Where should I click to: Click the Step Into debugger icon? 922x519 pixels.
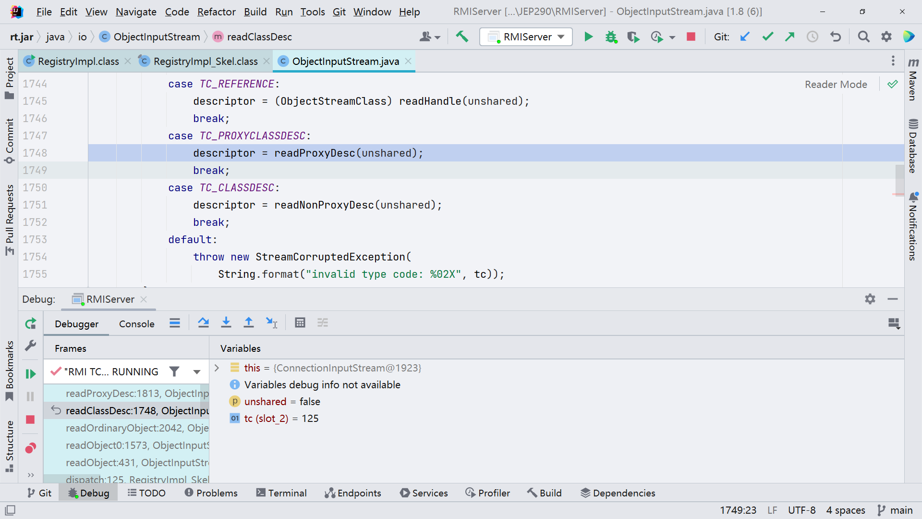point(226,323)
